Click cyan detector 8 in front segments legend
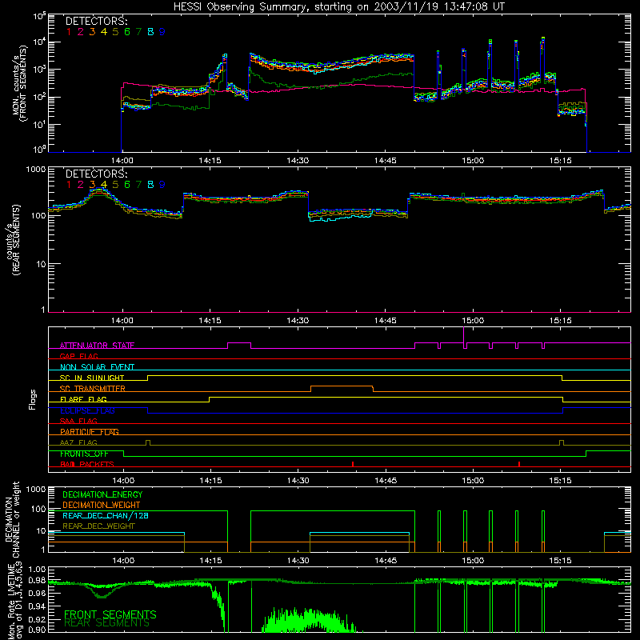The width and height of the screenshot is (640, 640). 150,32
